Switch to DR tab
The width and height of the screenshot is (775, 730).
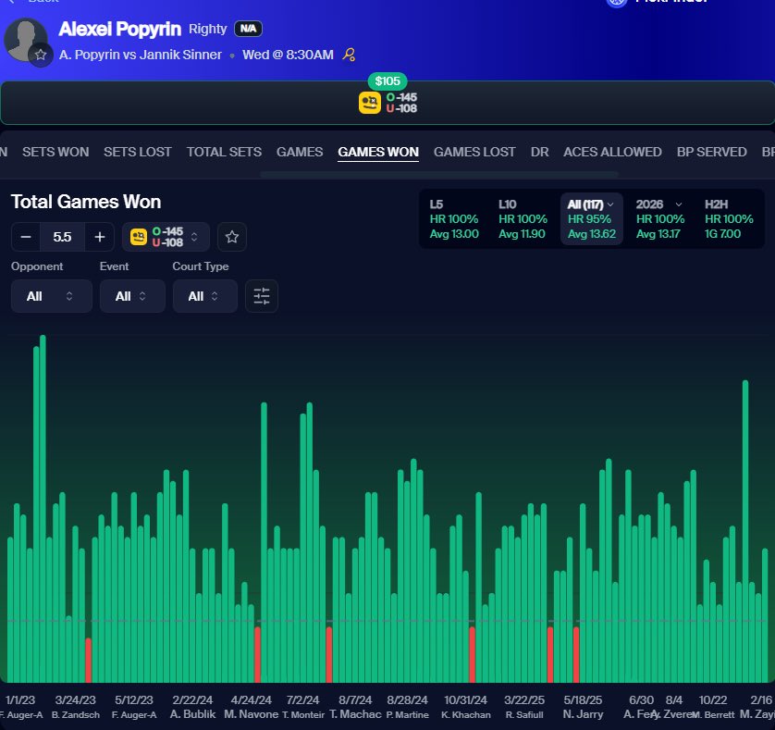pos(539,152)
